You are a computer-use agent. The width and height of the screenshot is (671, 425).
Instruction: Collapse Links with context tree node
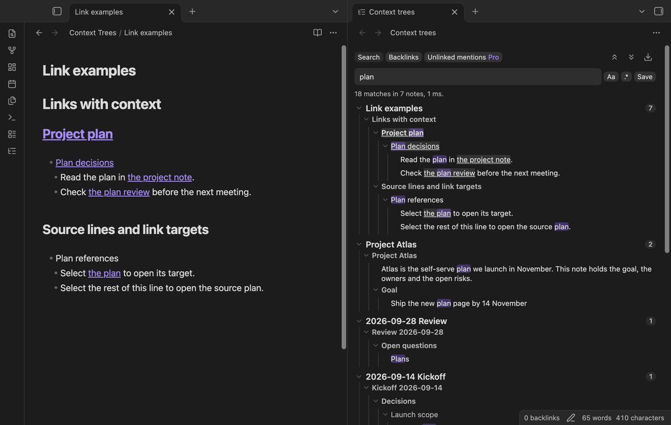click(x=366, y=120)
